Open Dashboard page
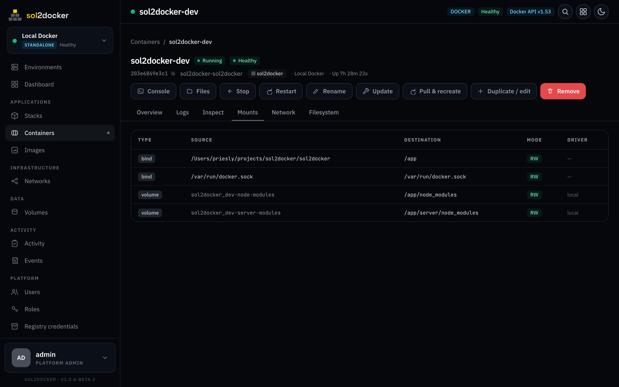619x387 pixels. pyautogui.click(x=60, y=84)
